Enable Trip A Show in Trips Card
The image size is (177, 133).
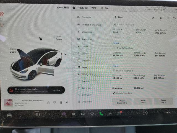point(114,48)
